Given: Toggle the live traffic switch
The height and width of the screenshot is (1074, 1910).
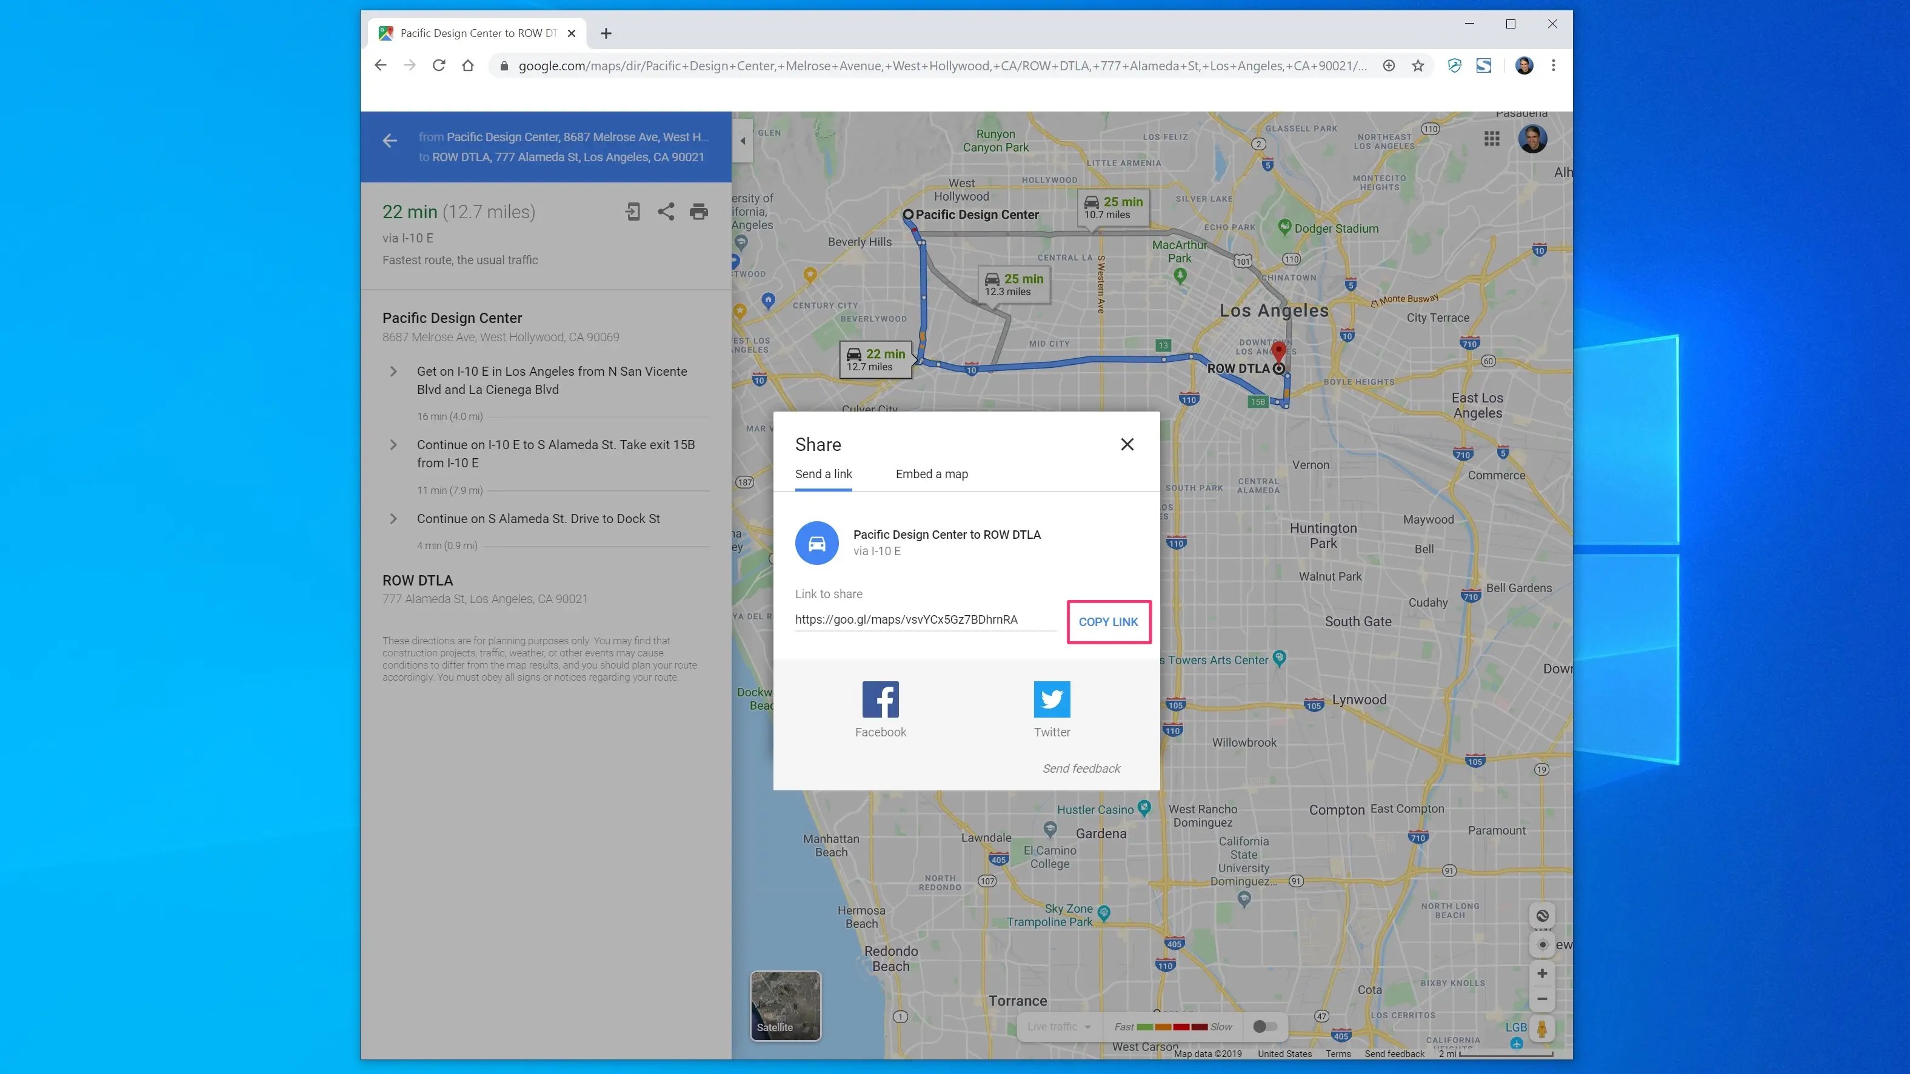Looking at the screenshot, I should click(1265, 1027).
